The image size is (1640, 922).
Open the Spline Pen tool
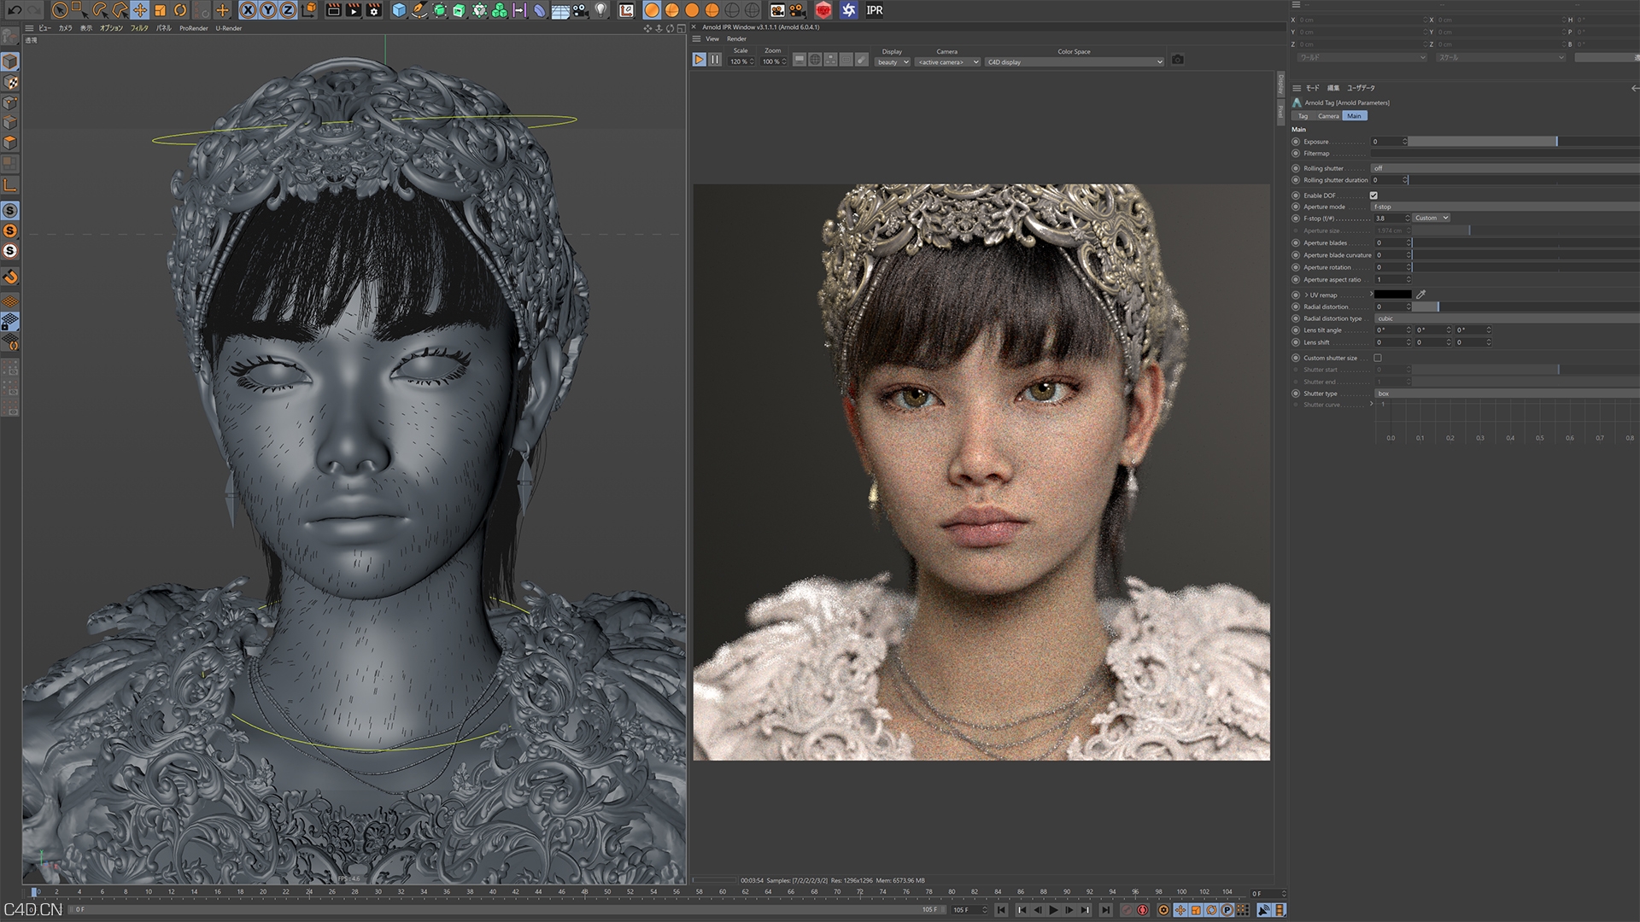click(x=419, y=10)
